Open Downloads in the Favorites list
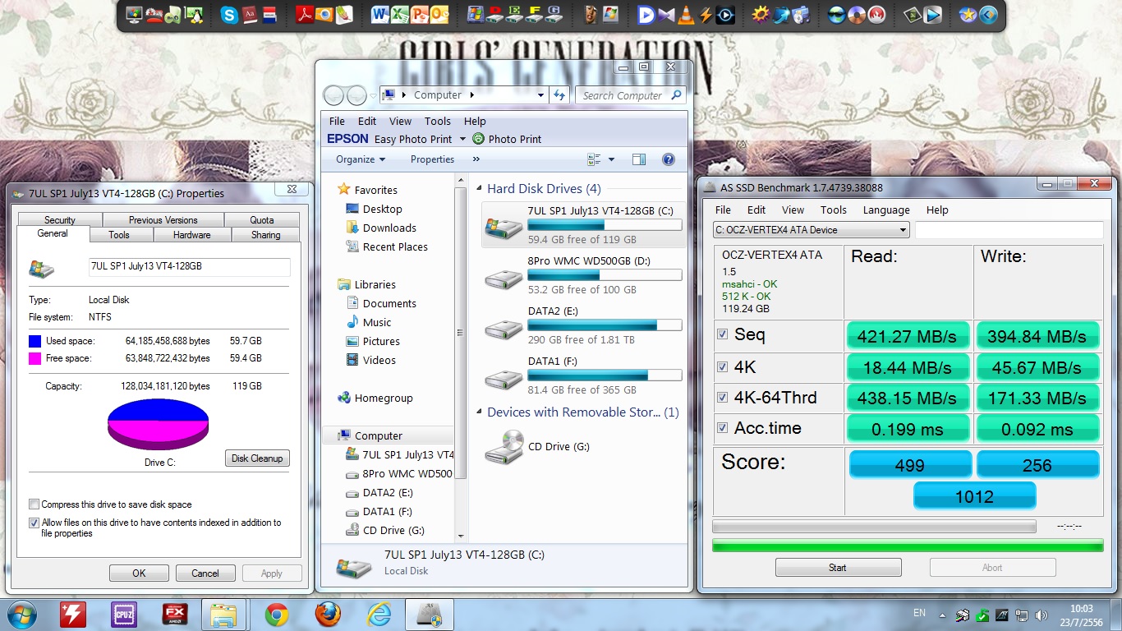The image size is (1122, 631). pos(389,228)
